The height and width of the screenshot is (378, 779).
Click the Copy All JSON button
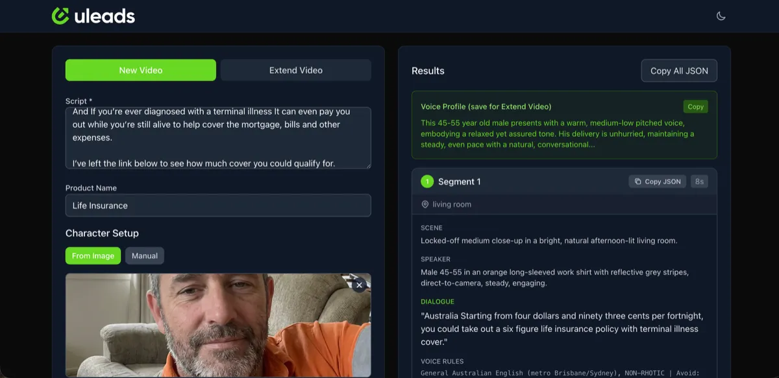(679, 70)
